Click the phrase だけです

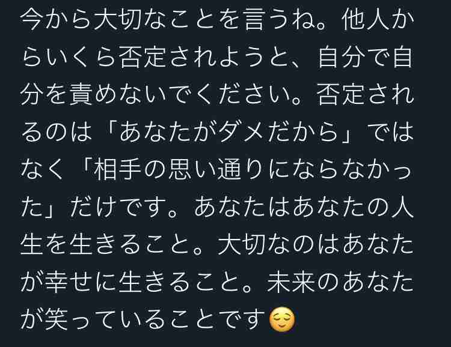[118, 207]
